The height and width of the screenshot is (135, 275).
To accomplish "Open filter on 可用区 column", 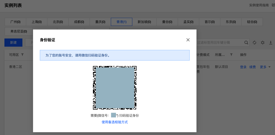I will pyautogui.click(x=22, y=55).
